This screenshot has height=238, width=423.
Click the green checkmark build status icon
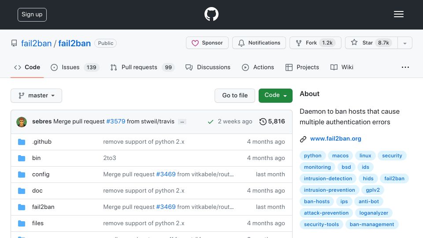pyautogui.click(x=211, y=122)
